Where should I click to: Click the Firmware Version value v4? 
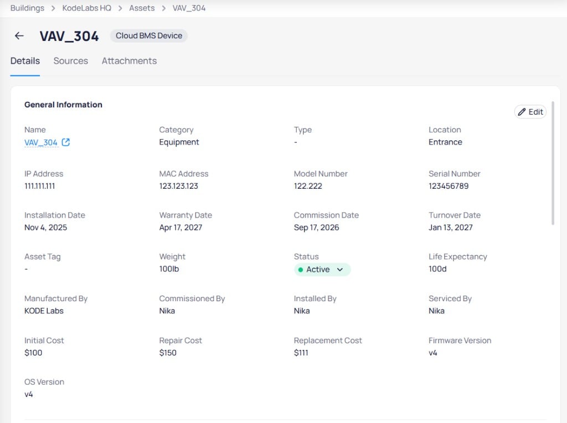pos(433,353)
